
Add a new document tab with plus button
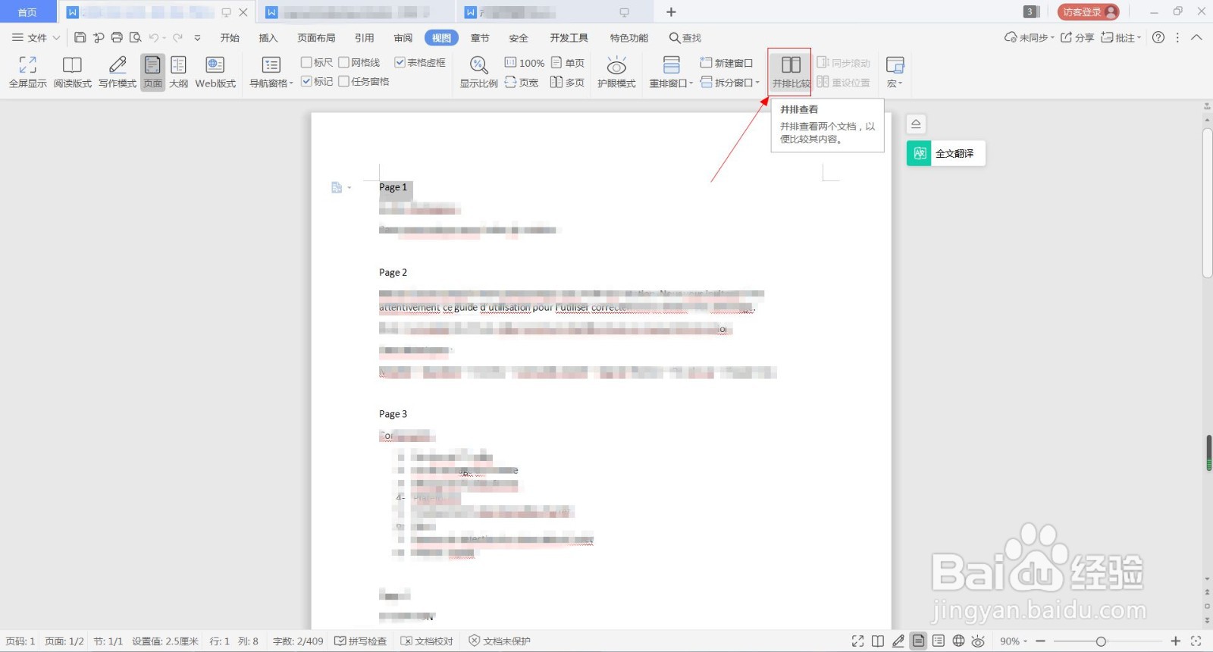(x=671, y=11)
